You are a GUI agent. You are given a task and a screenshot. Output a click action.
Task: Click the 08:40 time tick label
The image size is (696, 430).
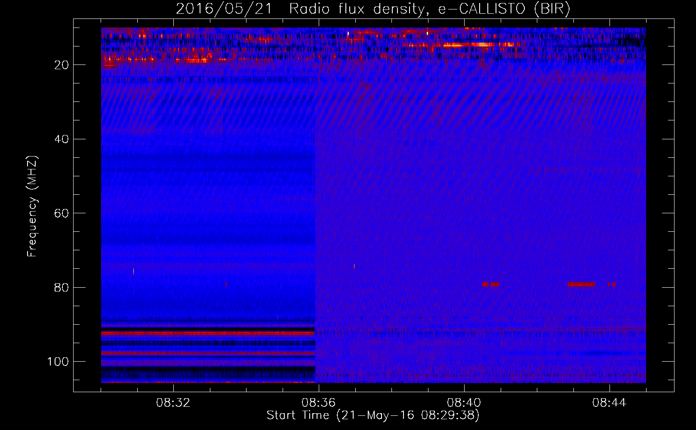click(x=464, y=403)
